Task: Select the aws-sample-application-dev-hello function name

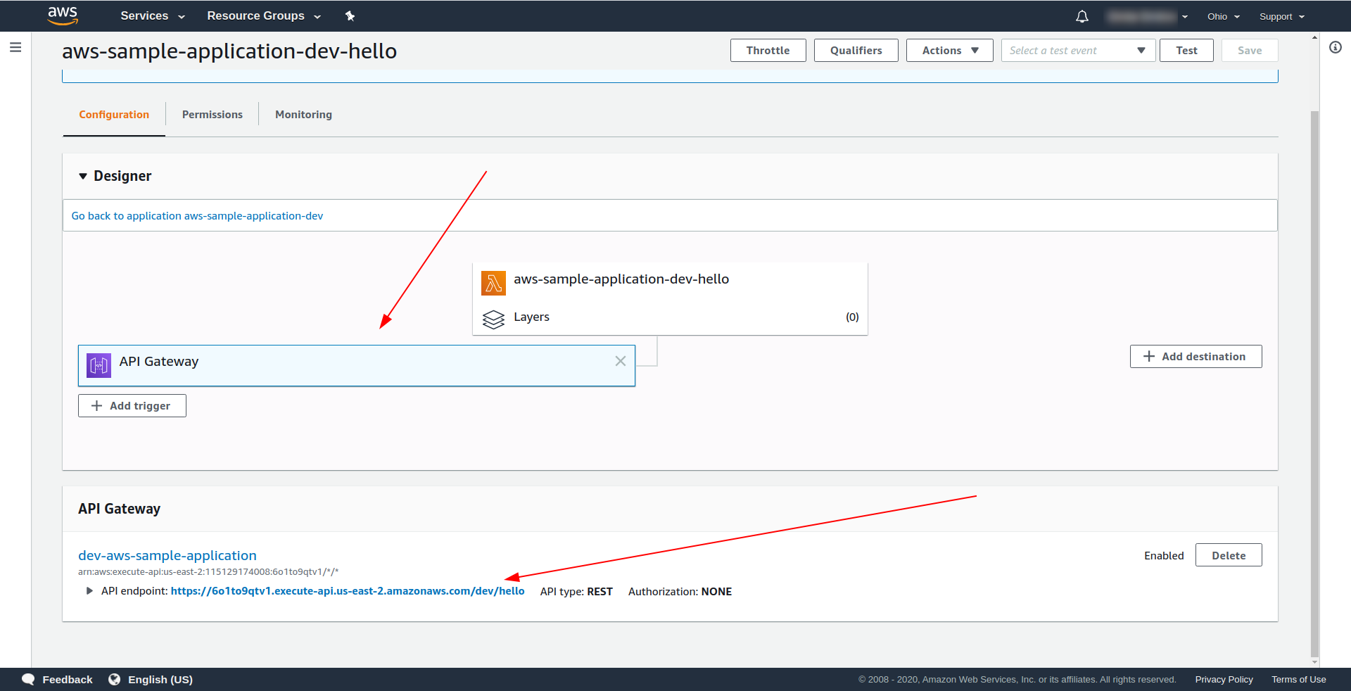Action: [x=621, y=279]
